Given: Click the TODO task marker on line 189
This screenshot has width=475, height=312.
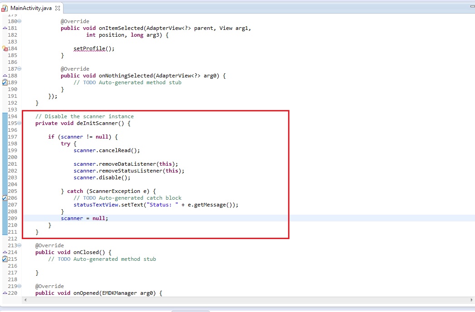Looking at the screenshot, I should pyautogui.click(x=5, y=82).
